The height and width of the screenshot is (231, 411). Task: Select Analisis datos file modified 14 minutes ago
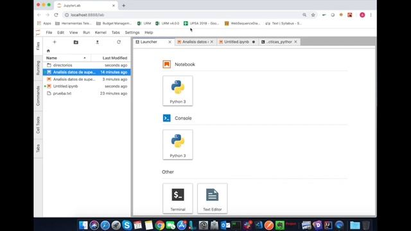87,73
